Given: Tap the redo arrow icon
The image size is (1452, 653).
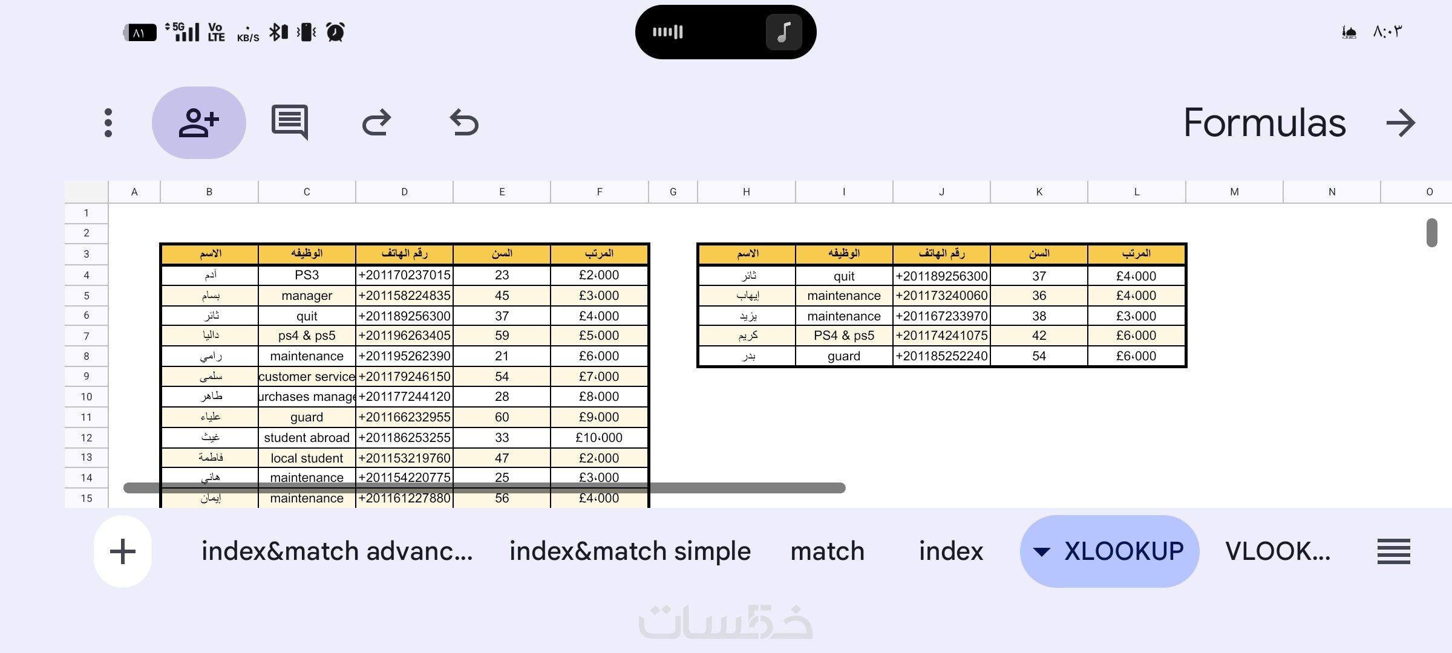Looking at the screenshot, I should tap(376, 123).
